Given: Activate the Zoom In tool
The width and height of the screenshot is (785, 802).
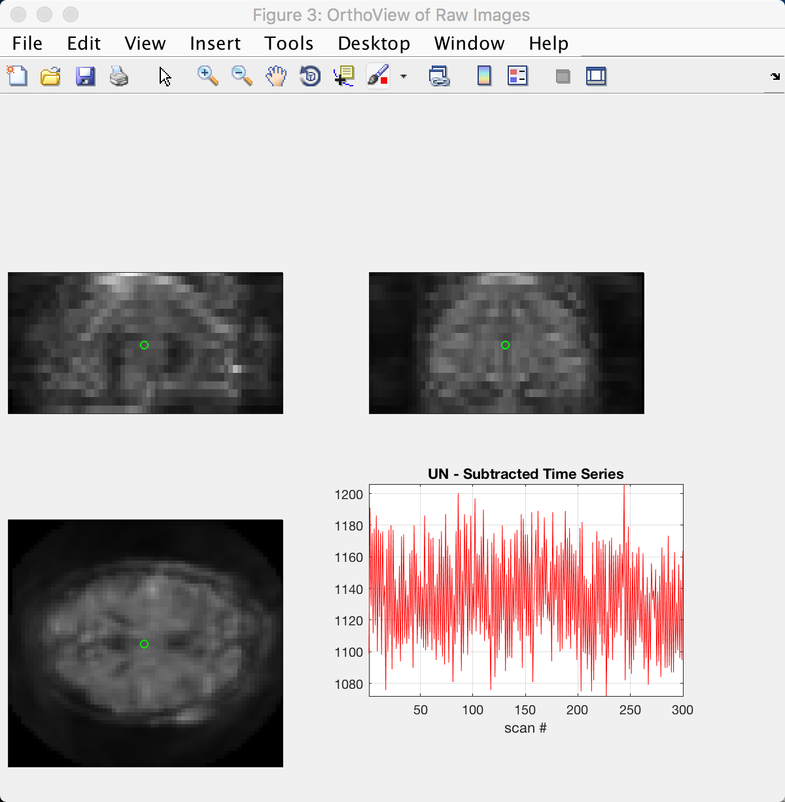Looking at the screenshot, I should (x=207, y=76).
